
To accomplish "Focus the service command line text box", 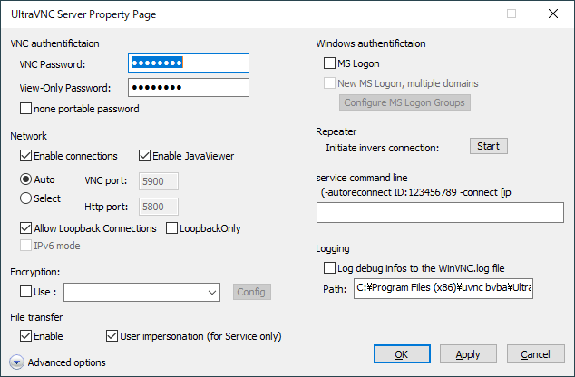I will tap(440, 212).
